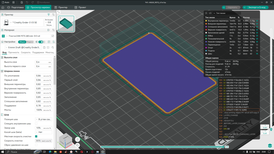Click the layer stack icon bottom right
This screenshot has width=274, height=154.
point(270,145)
